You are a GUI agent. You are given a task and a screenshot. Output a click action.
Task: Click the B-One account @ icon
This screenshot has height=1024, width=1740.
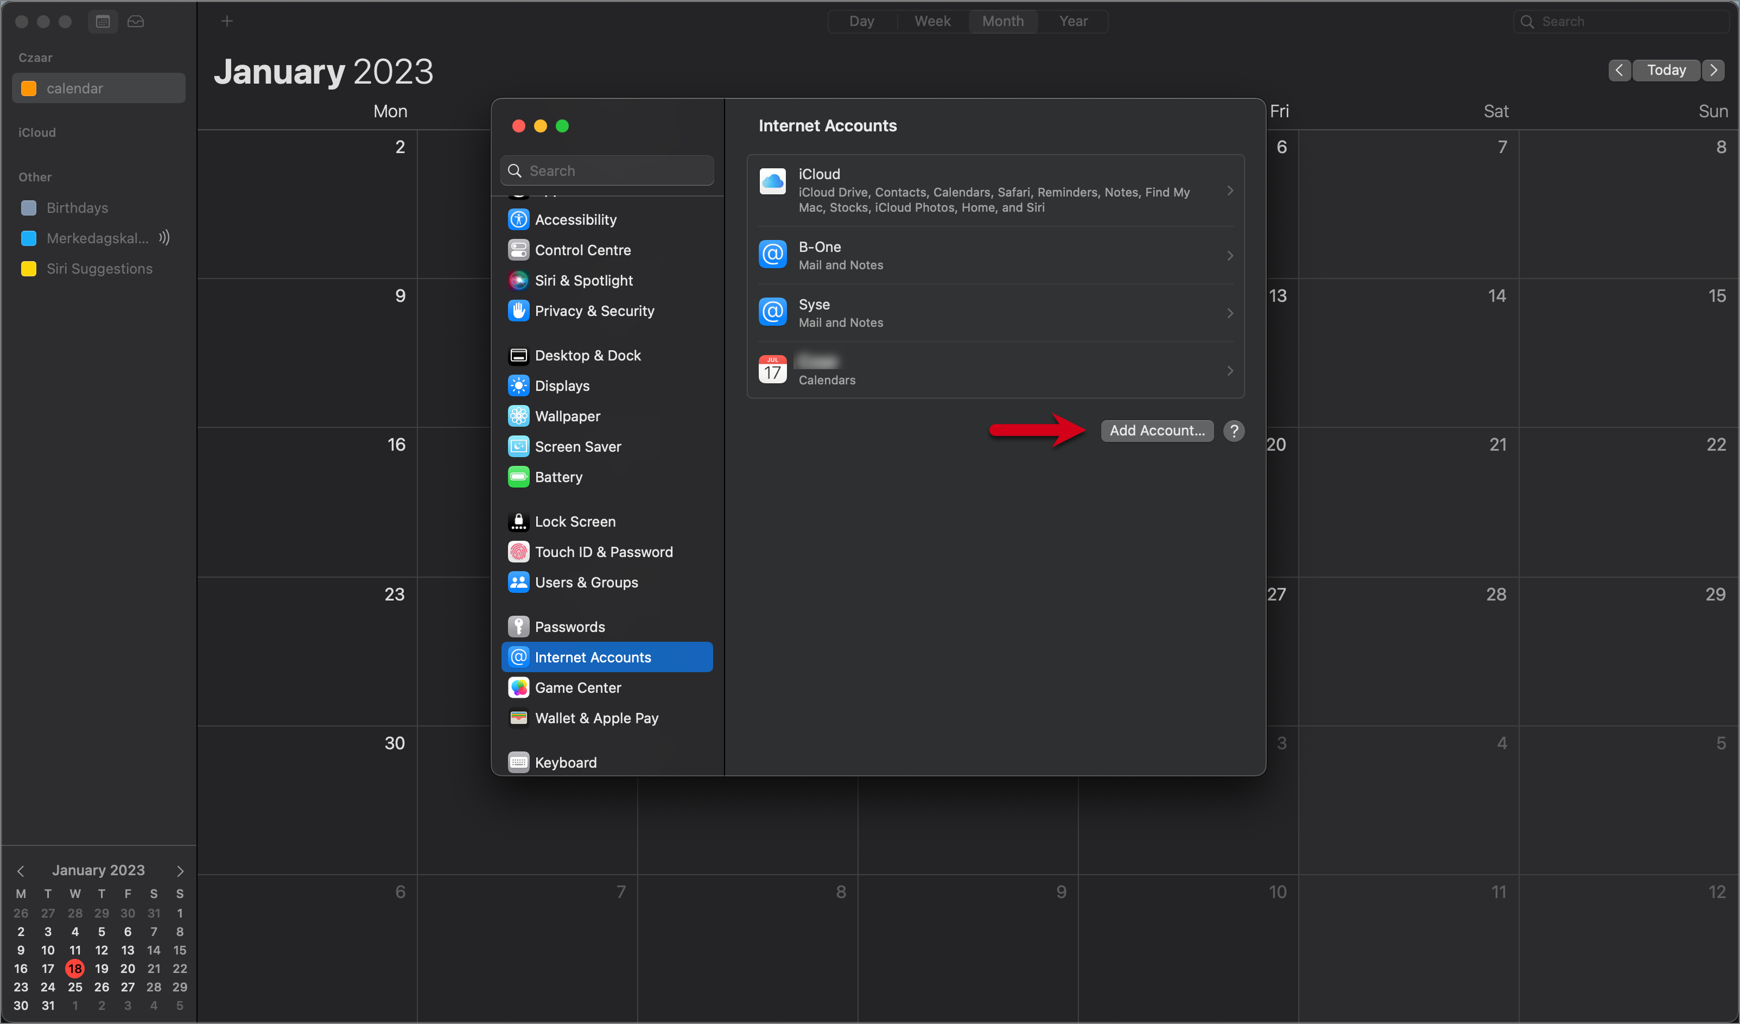(x=773, y=255)
